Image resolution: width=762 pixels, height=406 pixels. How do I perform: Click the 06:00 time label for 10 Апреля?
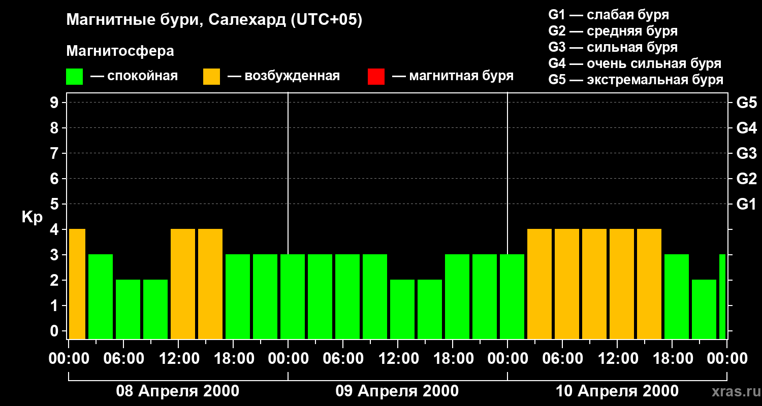562,359
